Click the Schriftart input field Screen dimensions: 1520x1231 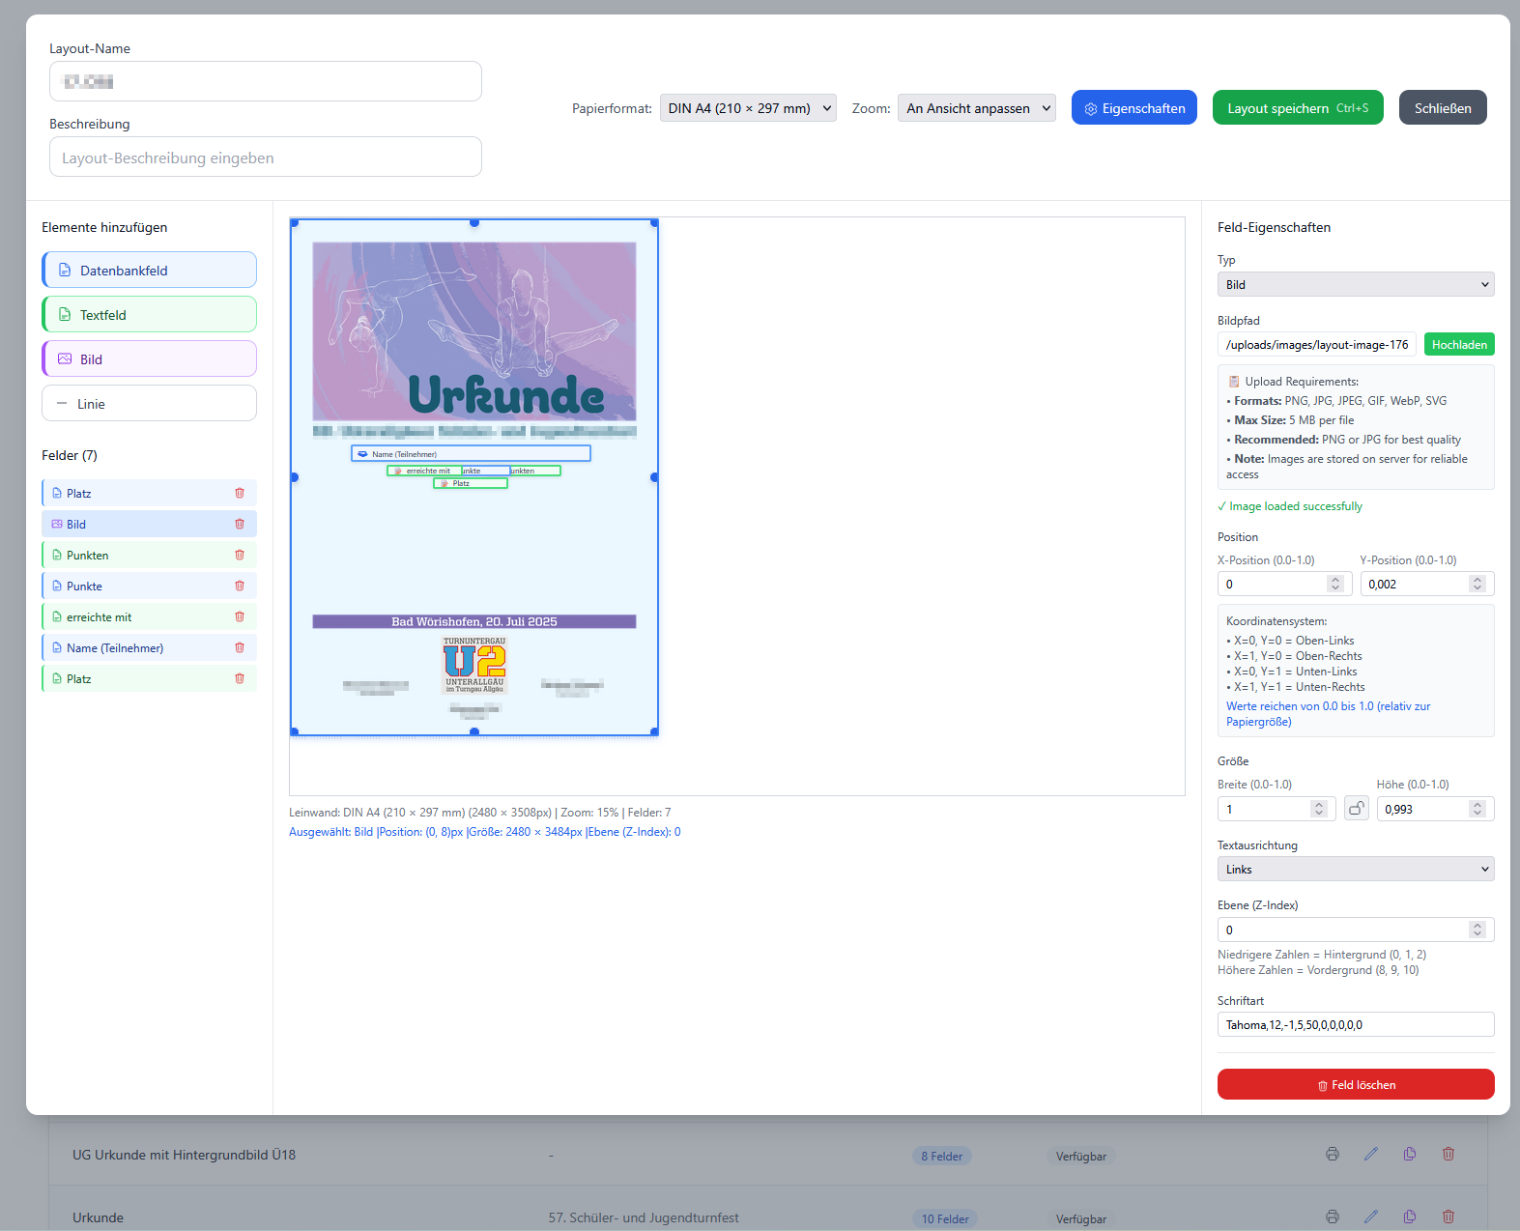1356,1024
